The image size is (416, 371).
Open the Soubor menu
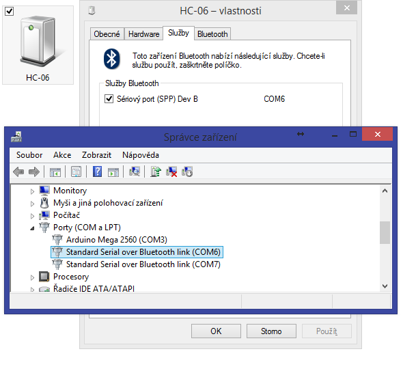(x=29, y=155)
